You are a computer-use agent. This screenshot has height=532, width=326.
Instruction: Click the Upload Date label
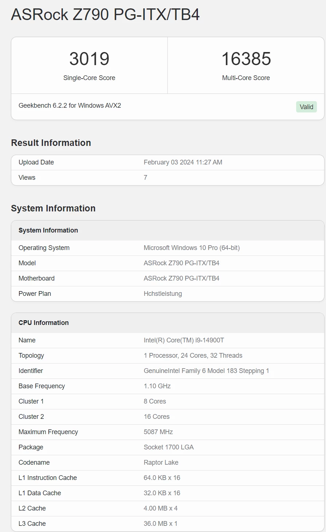[x=36, y=162]
